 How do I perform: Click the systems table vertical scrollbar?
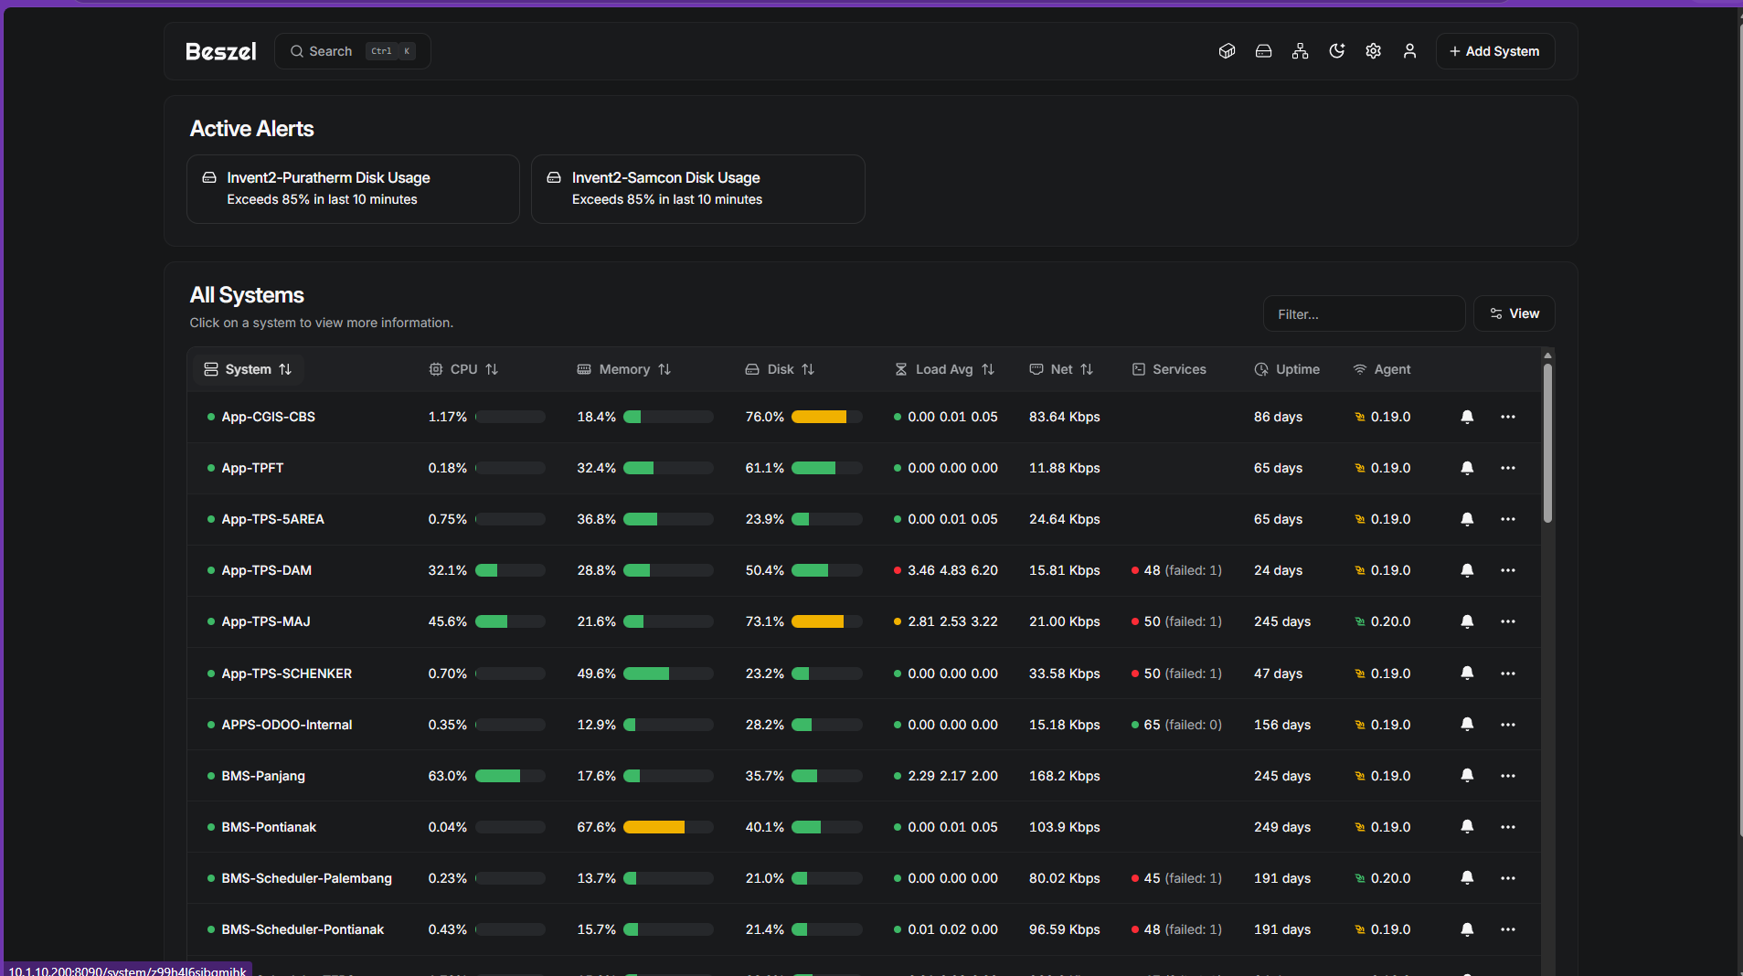1547,443
